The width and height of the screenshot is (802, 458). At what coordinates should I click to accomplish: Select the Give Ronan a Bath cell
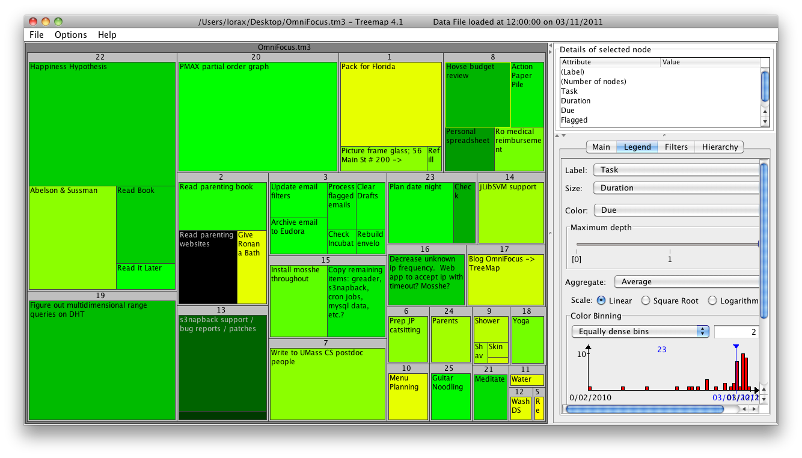252,267
